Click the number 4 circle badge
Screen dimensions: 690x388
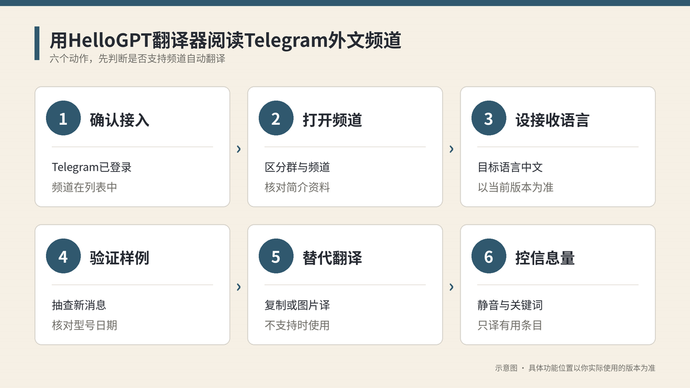click(63, 256)
